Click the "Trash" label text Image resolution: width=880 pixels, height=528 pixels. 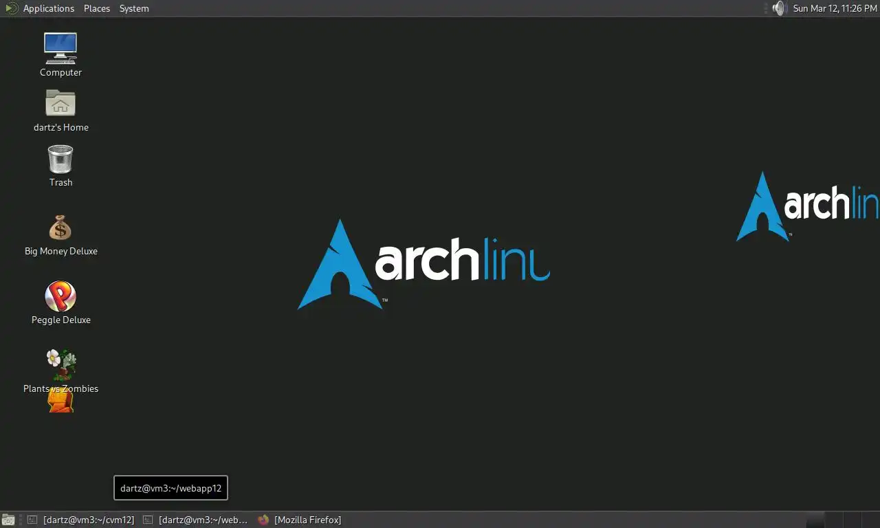pos(60,182)
